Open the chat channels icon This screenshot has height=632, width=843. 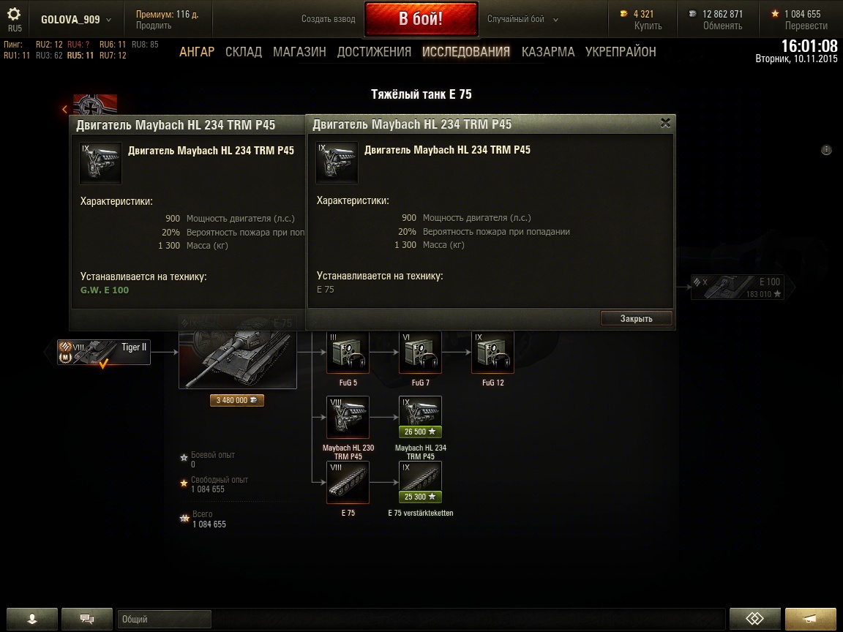coord(86,619)
